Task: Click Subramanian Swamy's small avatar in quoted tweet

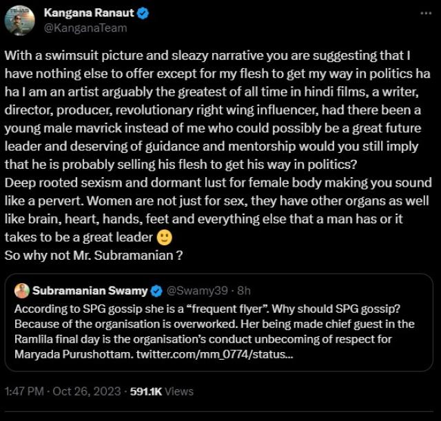Action: [x=22, y=290]
